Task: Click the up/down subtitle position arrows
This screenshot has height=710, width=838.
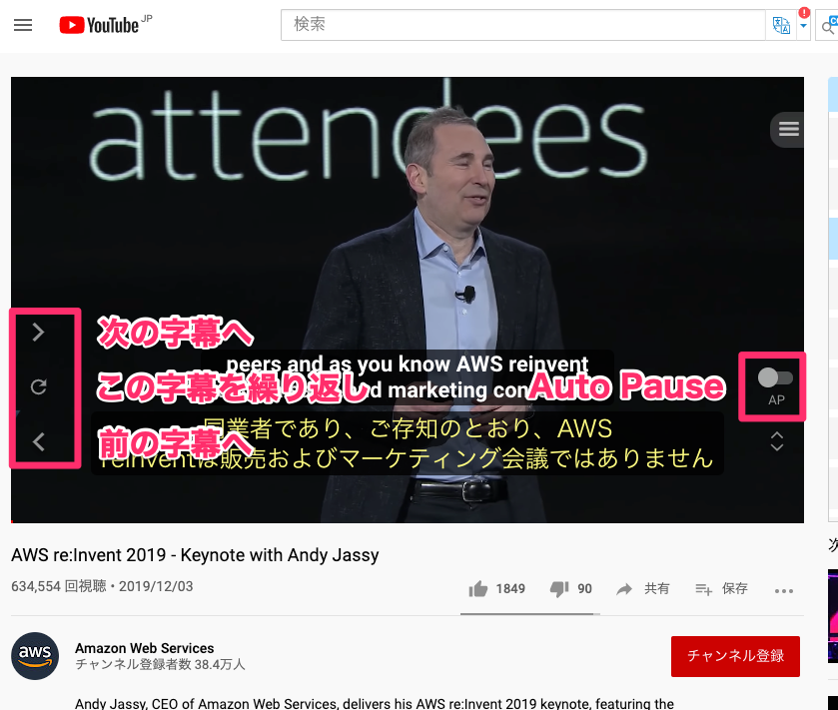Action: pos(776,441)
